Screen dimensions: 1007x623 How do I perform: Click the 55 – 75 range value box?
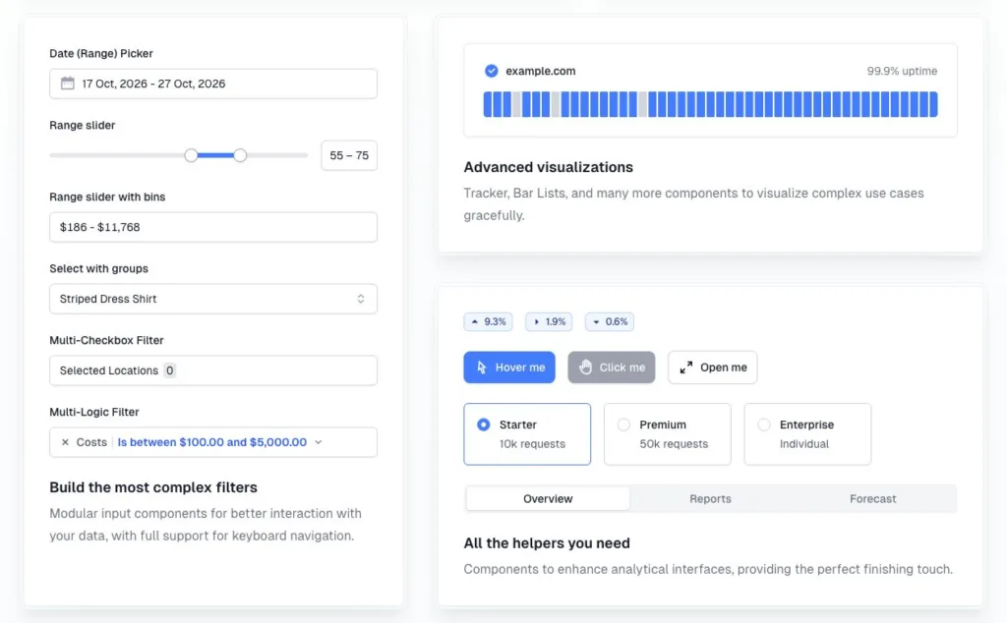pos(349,155)
